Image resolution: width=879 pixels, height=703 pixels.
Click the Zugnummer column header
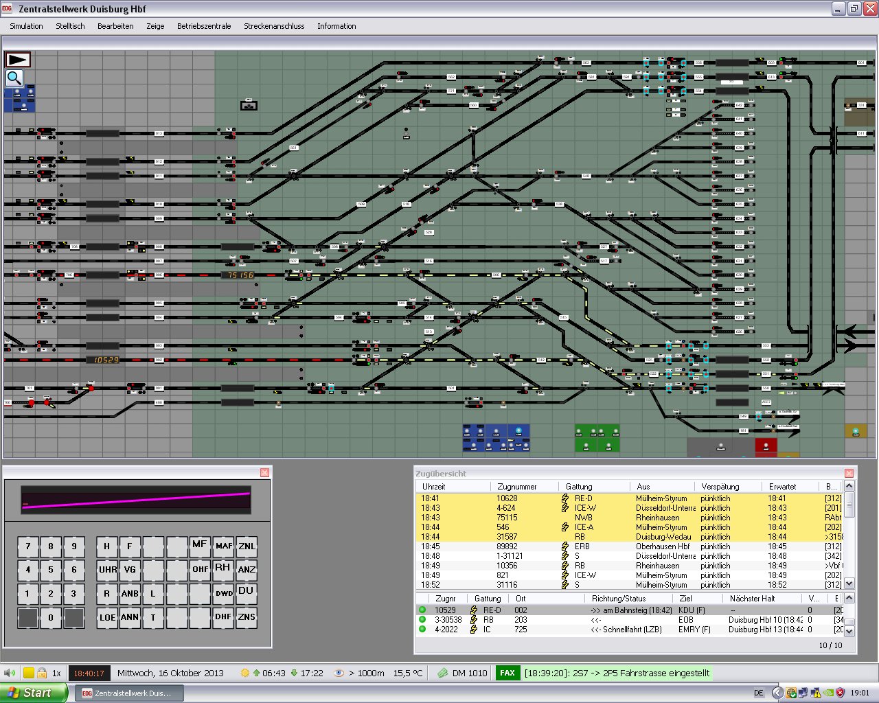pyautogui.click(x=516, y=486)
